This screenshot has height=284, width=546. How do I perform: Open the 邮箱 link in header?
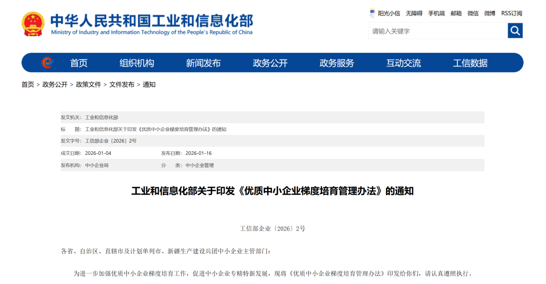point(456,14)
